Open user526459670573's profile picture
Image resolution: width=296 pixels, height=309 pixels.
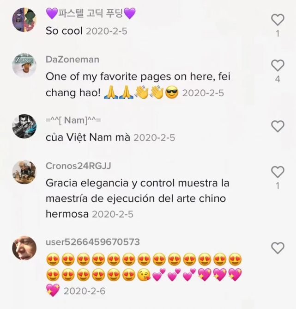click(24, 248)
